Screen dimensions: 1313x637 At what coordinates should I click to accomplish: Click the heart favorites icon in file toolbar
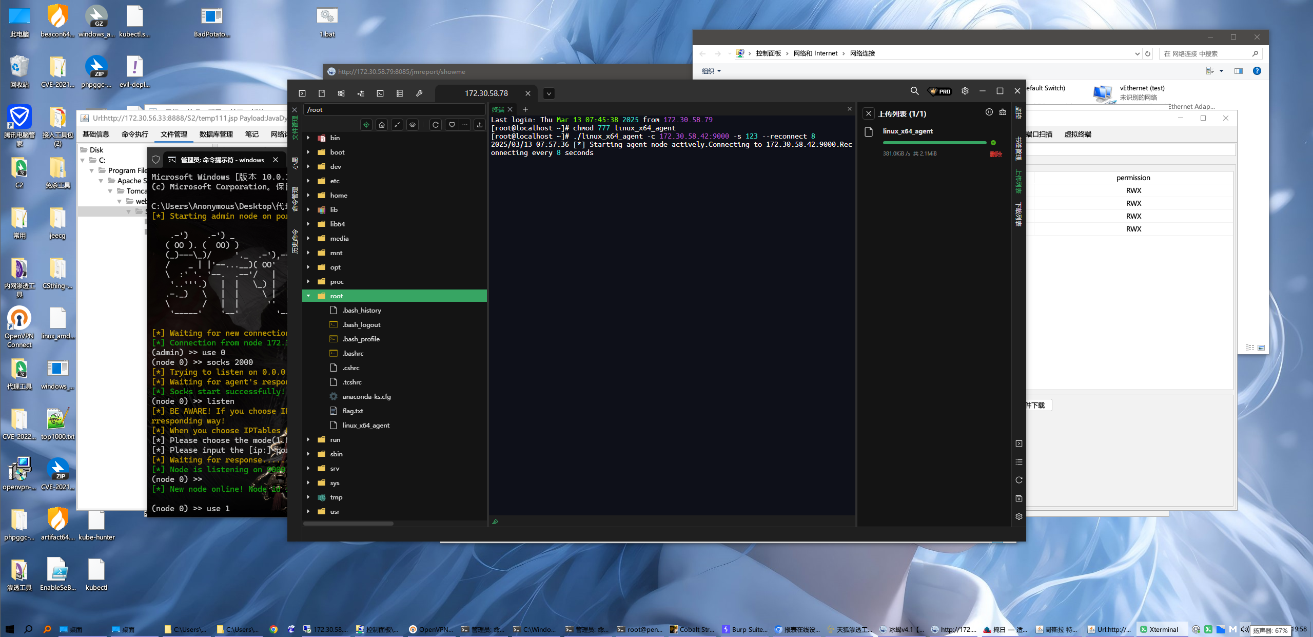point(452,125)
